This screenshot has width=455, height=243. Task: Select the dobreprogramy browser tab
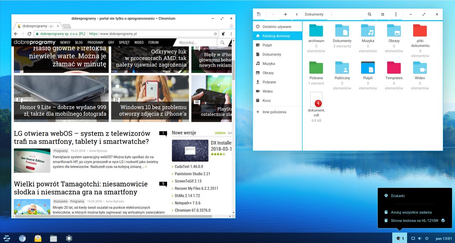pyautogui.click(x=37, y=26)
